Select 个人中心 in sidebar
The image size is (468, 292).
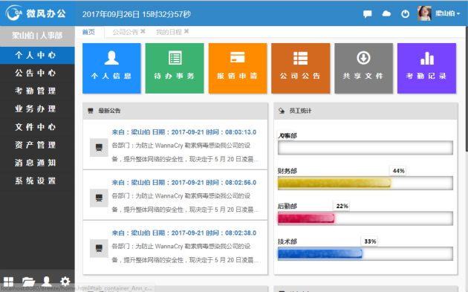[x=37, y=55]
